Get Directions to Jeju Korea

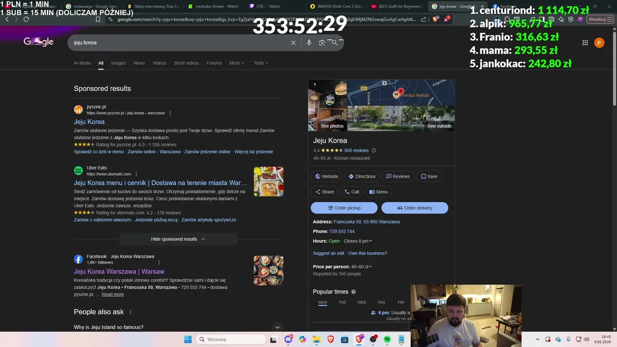[x=362, y=176]
